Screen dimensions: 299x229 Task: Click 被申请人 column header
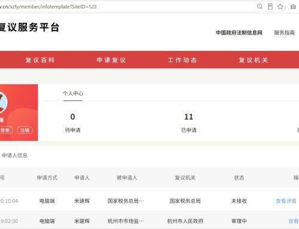tap(127, 178)
